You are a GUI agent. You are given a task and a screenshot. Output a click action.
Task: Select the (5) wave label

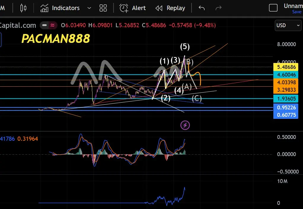point(185,47)
